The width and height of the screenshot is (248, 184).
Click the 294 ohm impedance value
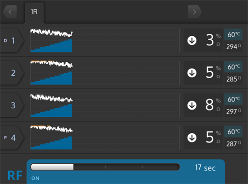234,46
